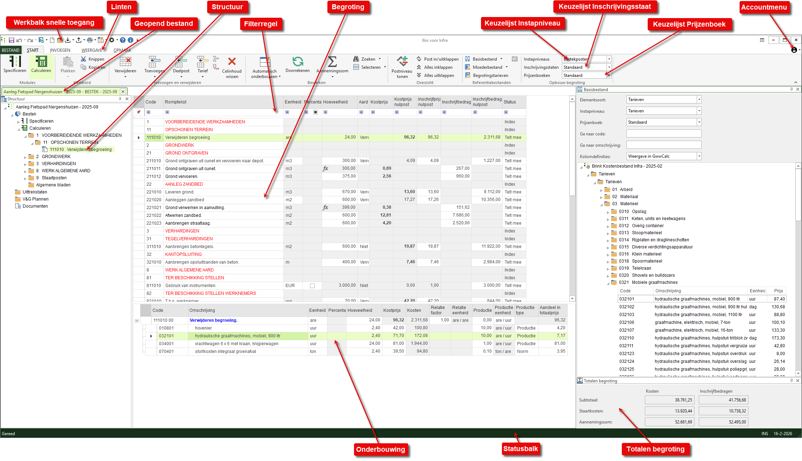Expand the GRONDWERK node in the Structuur tree
This screenshot has width=802, height=461.
[25, 157]
